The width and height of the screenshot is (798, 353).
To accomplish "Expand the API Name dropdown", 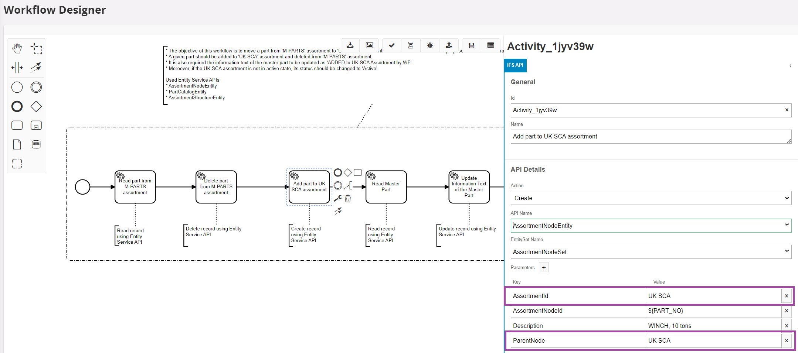I will 651,226.
